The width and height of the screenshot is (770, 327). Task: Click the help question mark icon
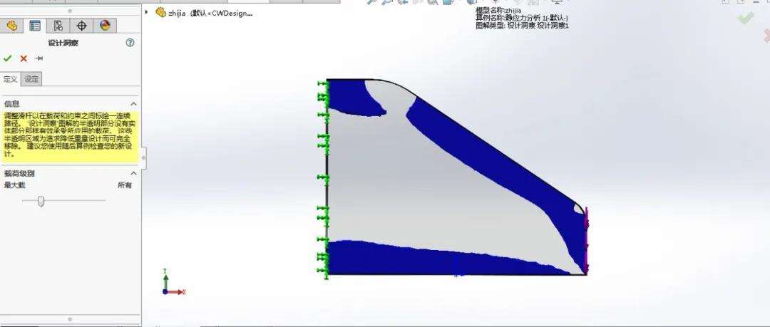pyautogui.click(x=130, y=43)
